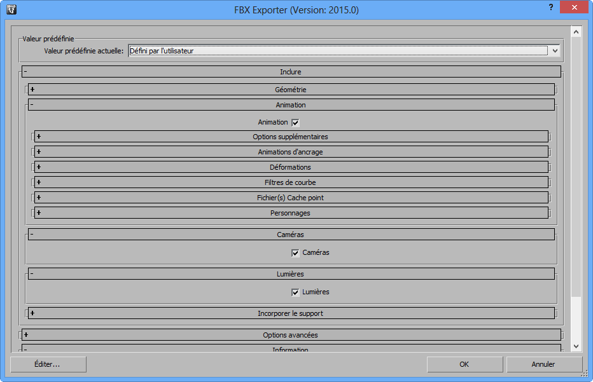Collapse the Inclure rollout

click(291, 72)
